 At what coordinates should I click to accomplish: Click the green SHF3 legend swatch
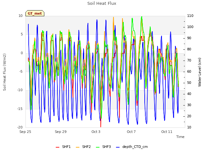[x=98, y=147]
